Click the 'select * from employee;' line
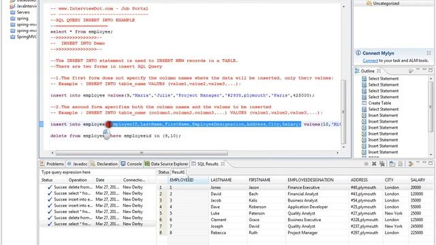Image resolution: width=436 pixels, height=245 pixels. coord(82,32)
